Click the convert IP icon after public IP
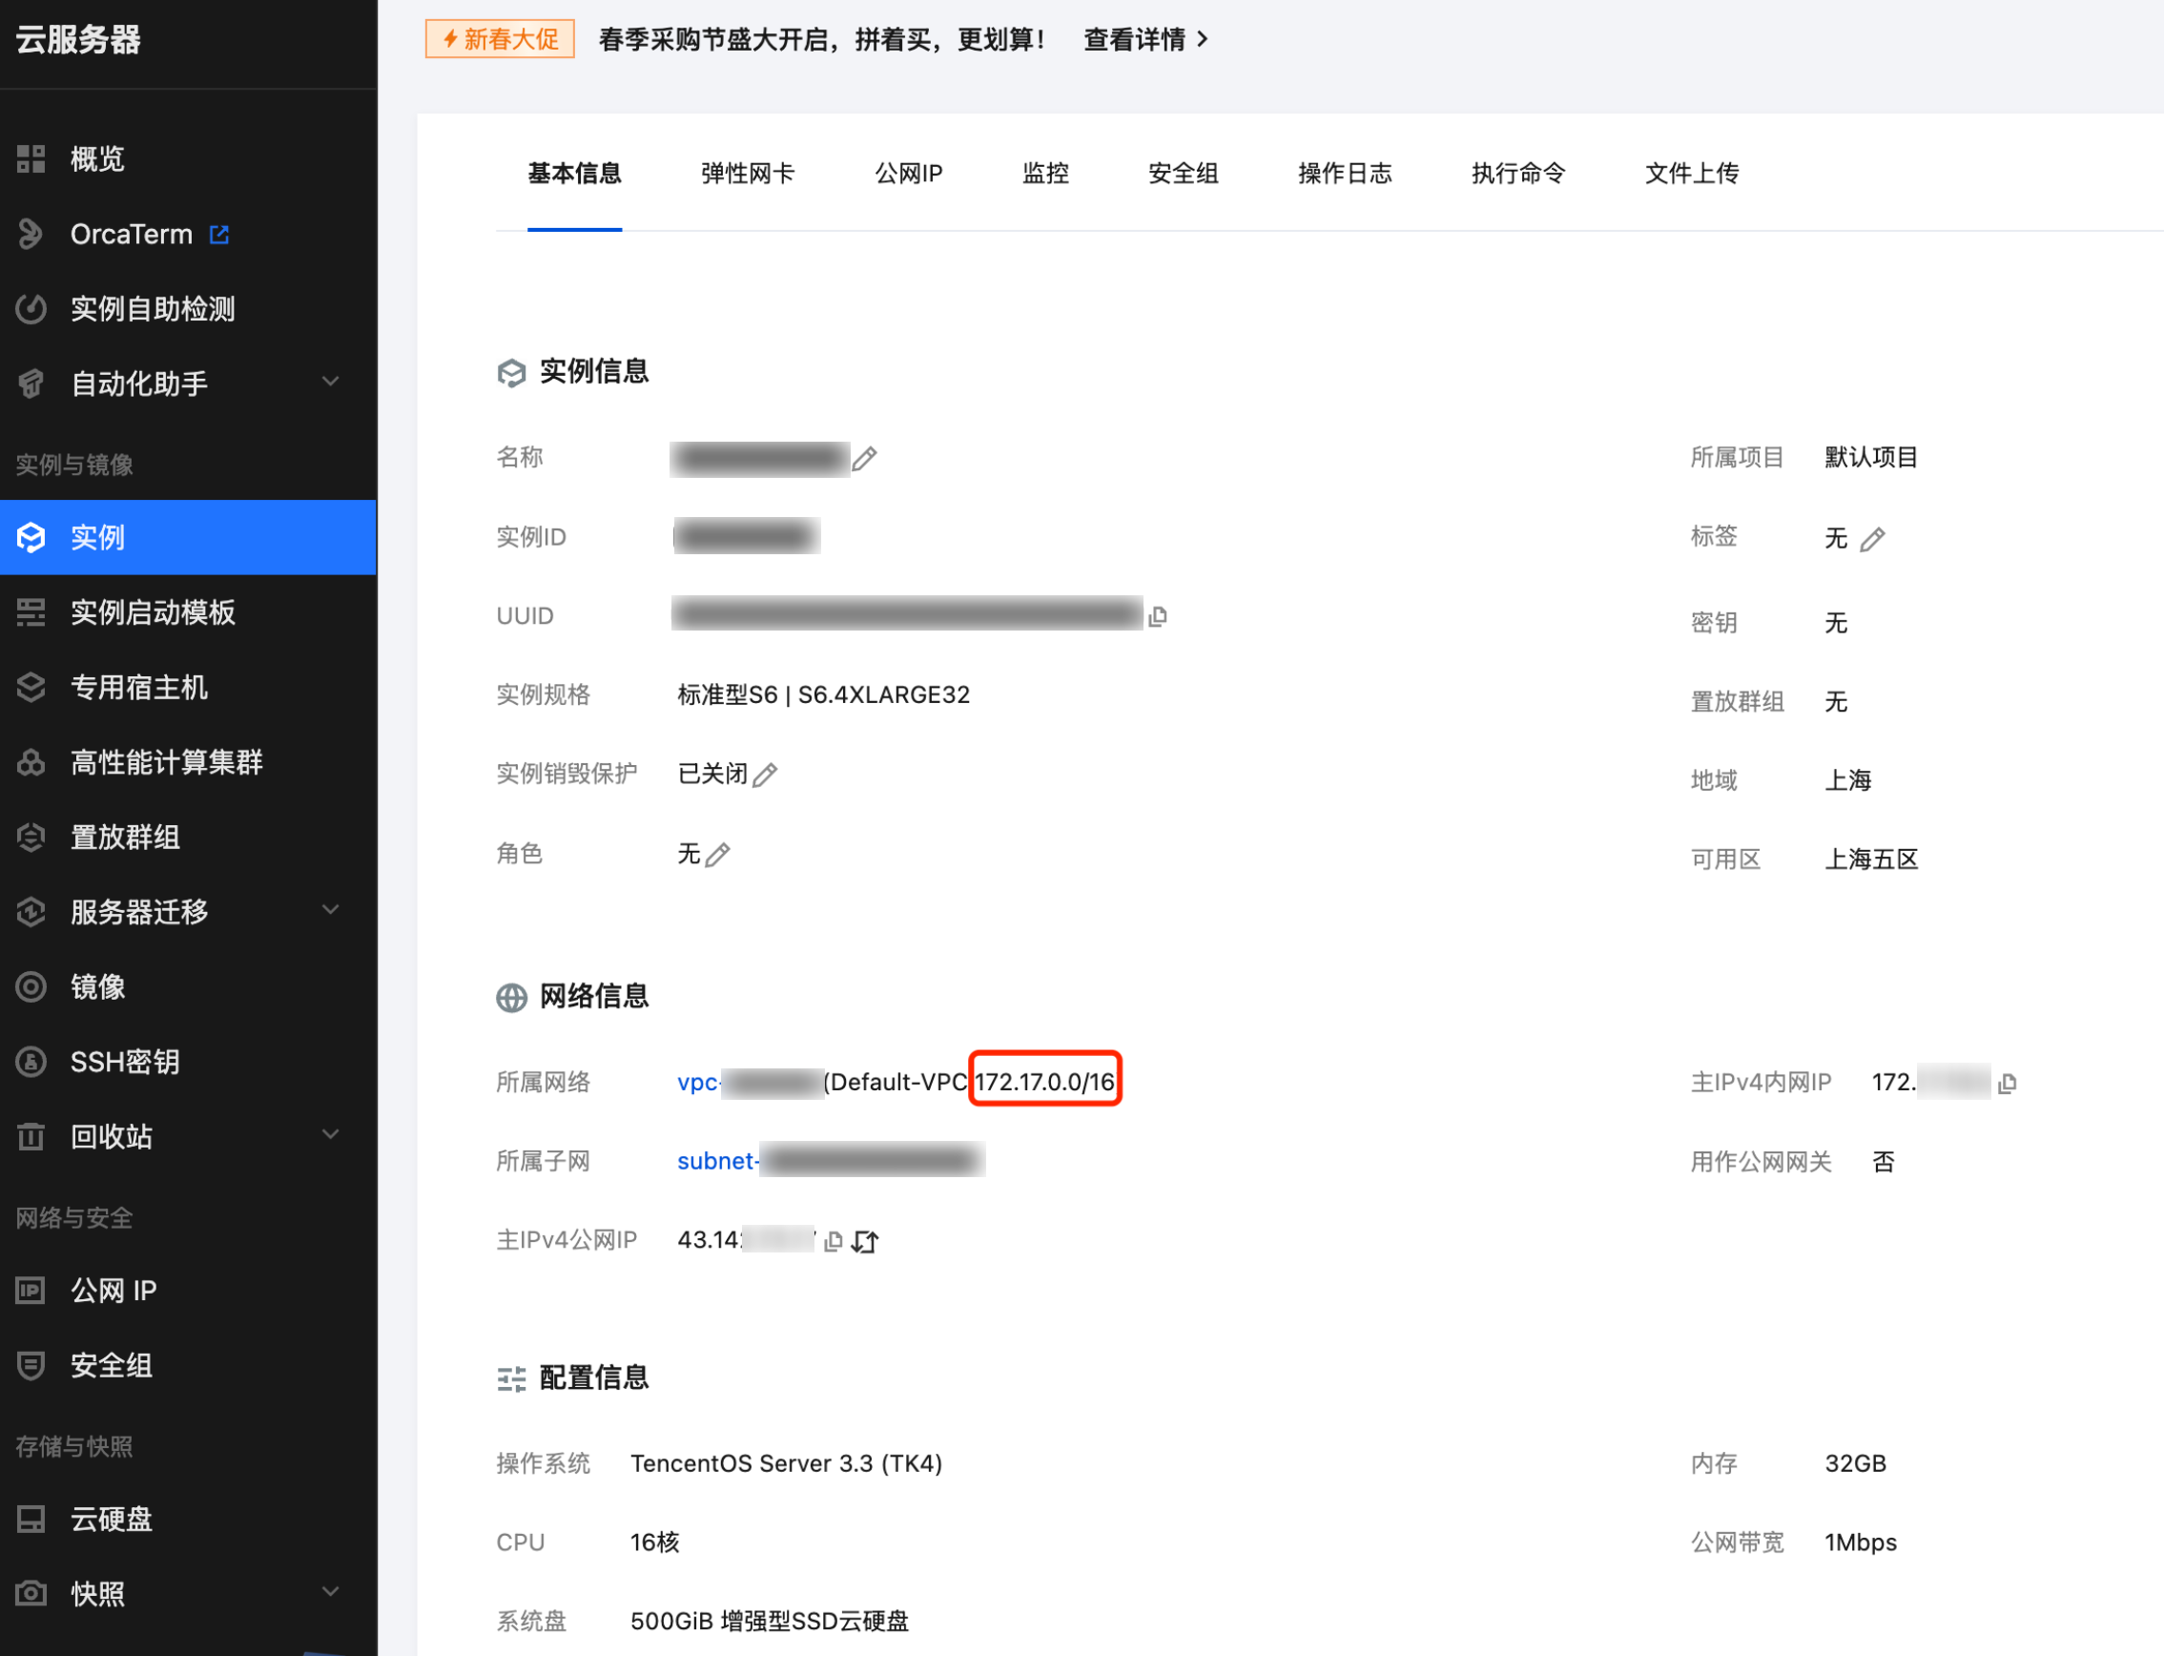Screen dimensions: 2164x1656 [865, 1241]
